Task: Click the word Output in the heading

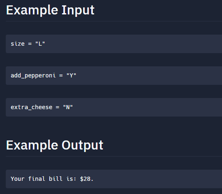Action: tap(83, 145)
